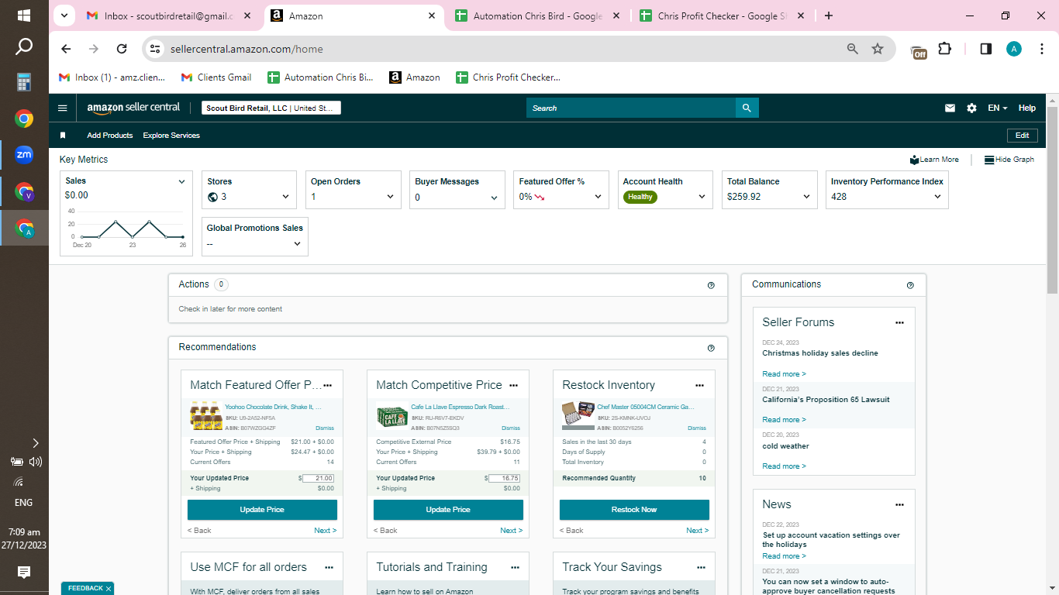Expand the Total Balance dropdown
The image size is (1059, 595).
[x=806, y=197]
